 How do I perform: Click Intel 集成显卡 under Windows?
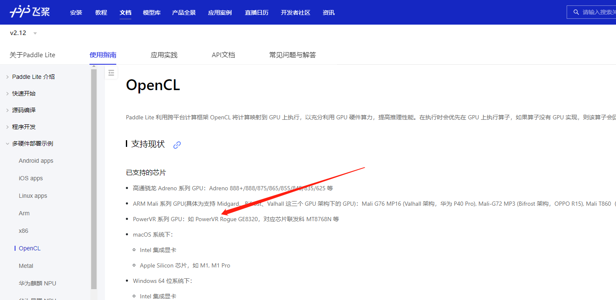[158, 296]
